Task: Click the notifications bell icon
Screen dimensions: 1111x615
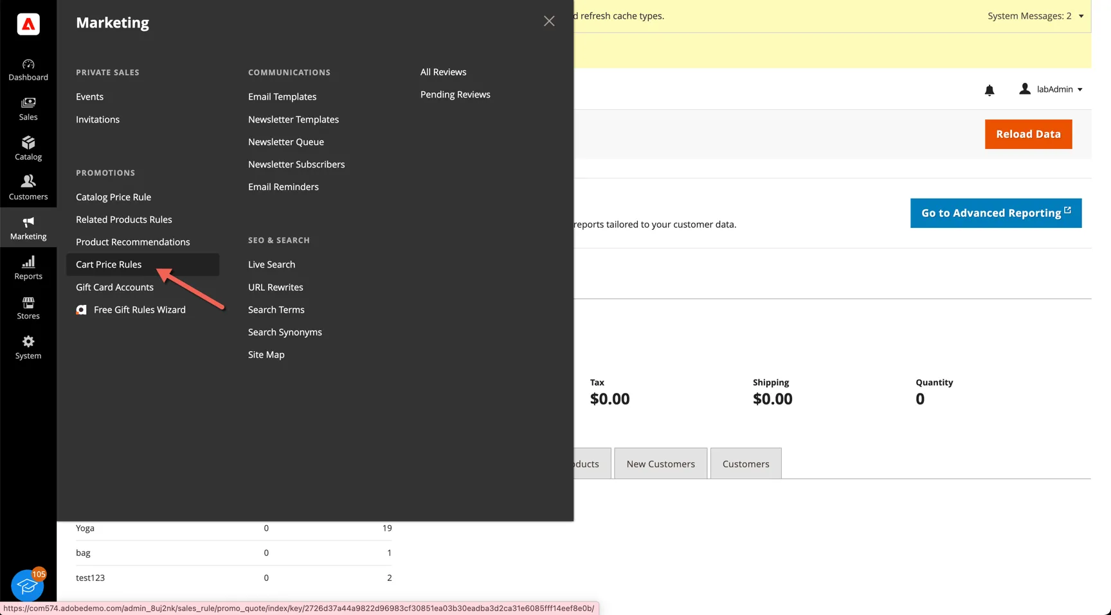Action: tap(989, 90)
